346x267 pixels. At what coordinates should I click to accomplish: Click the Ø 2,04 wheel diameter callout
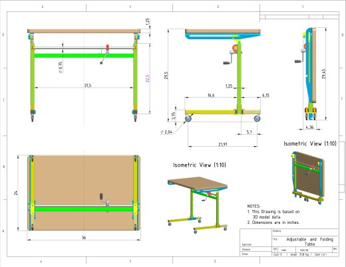coord(166,132)
